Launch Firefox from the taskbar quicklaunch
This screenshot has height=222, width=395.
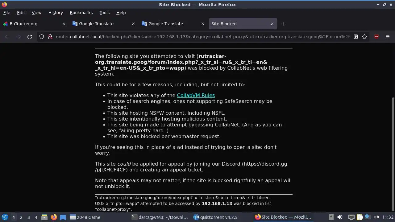[54, 217]
